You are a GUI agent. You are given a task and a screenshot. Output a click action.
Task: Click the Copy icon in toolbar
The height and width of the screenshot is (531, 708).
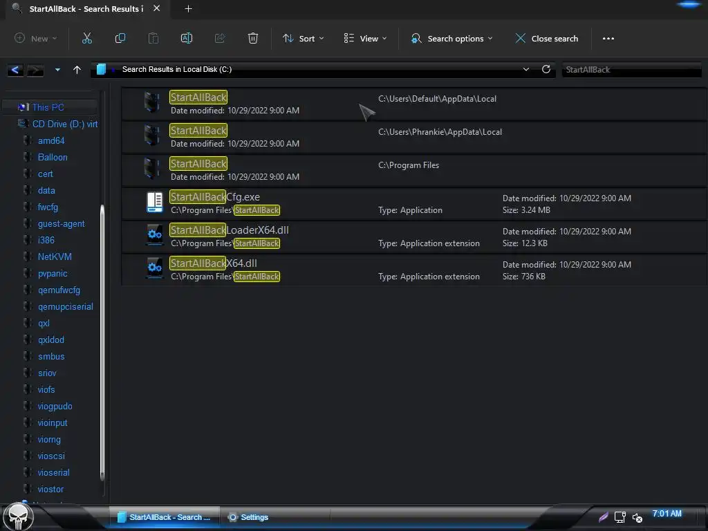click(x=120, y=39)
